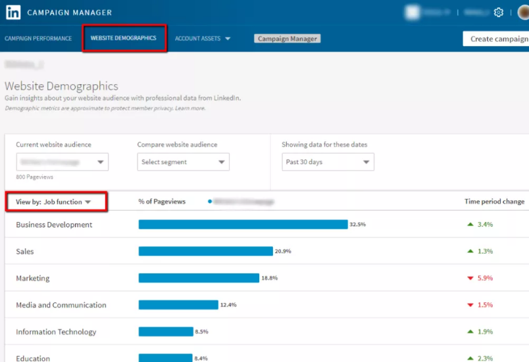This screenshot has height=362, width=529.
Task: Click the blue legend dot indicator
Action: [209, 202]
